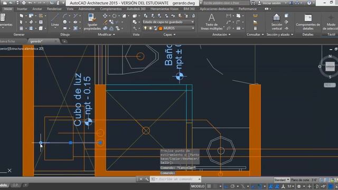The width and height of the screenshot is (338, 190).
Task: Open the Iniciar sesión dropdown
Action: pos(272,3)
